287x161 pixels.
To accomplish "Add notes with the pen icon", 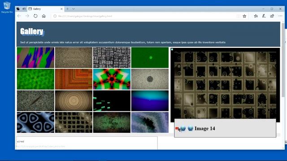I will 264,16.
